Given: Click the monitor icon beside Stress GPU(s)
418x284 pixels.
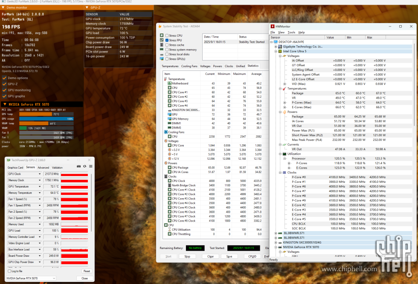Looking at the screenshot, I should coord(162,59).
